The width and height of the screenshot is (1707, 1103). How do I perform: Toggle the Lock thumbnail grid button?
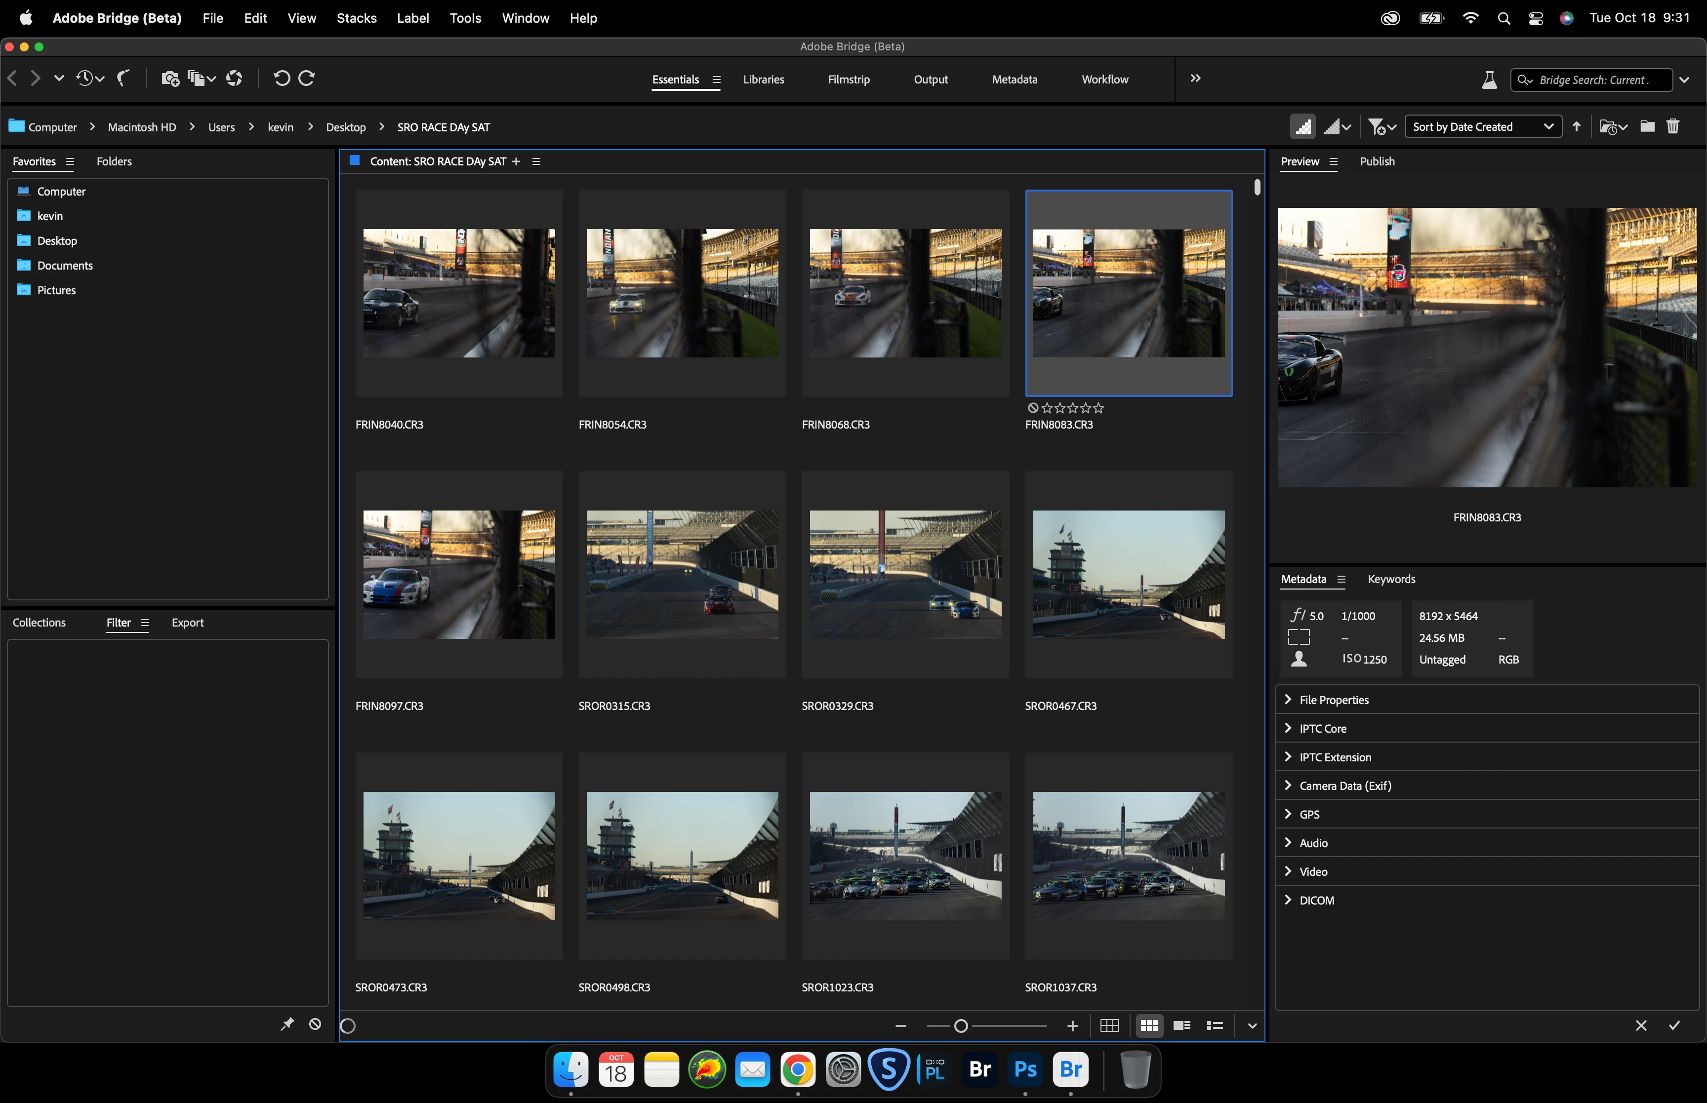1109,1025
